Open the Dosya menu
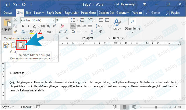The height and width of the screenshot is (110, 186). point(8,13)
